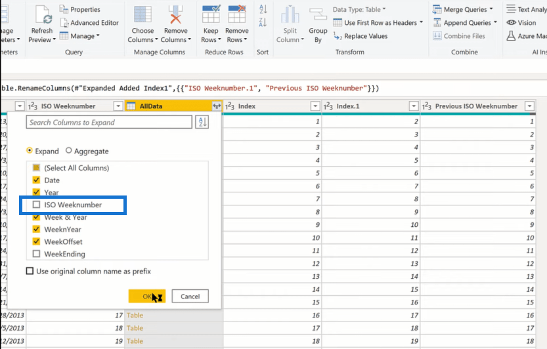547x349 pixels.
Task: Cancel the expand columns dialog
Action: [x=190, y=296]
